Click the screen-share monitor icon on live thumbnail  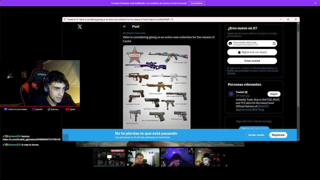point(109,157)
